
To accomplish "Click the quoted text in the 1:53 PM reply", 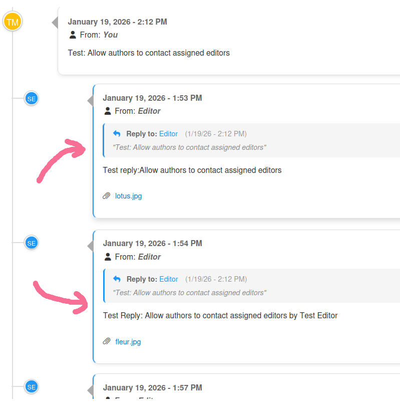I will click(x=189, y=147).
